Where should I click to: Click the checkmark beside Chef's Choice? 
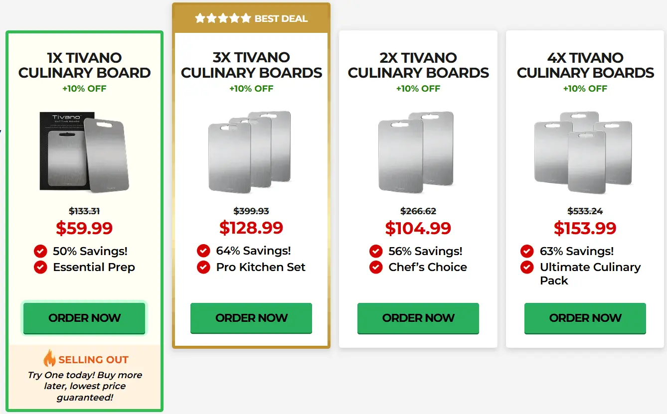coord(375,268)
